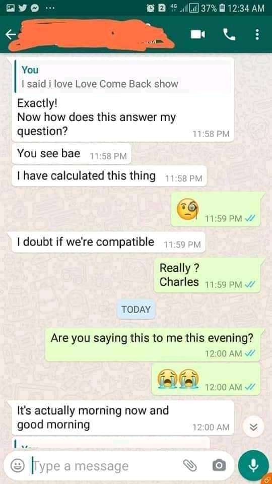Start a voice call via phone icon

[229, 35]
